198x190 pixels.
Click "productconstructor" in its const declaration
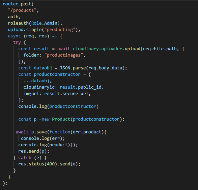point(57,74)
